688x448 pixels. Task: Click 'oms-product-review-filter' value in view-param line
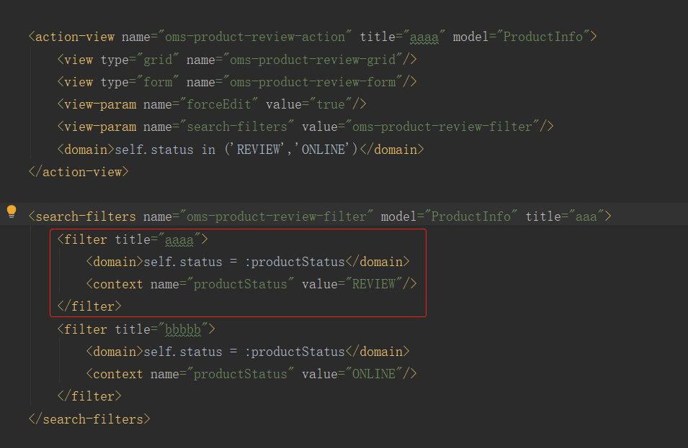[x=442, y=127]
